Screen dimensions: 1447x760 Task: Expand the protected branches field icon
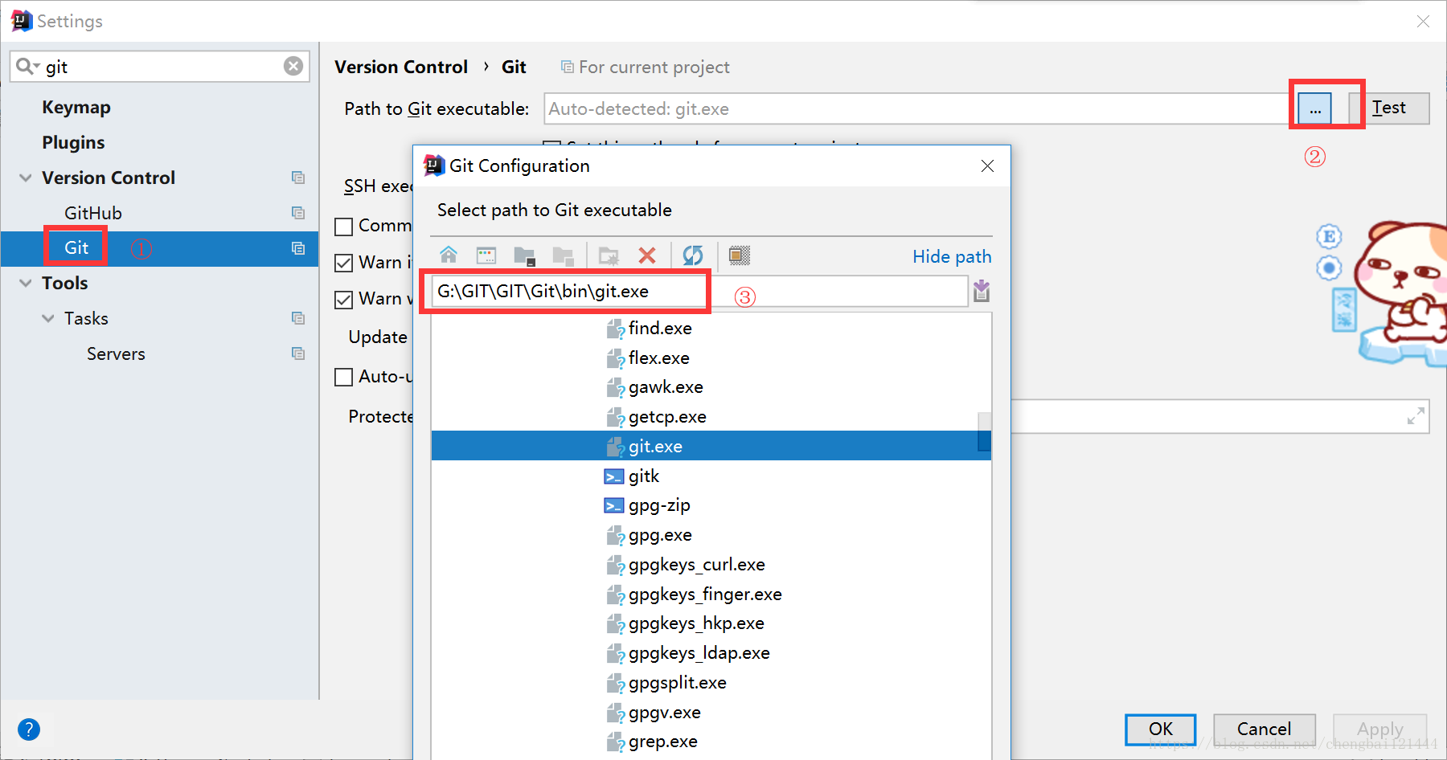pos(1416,416)
